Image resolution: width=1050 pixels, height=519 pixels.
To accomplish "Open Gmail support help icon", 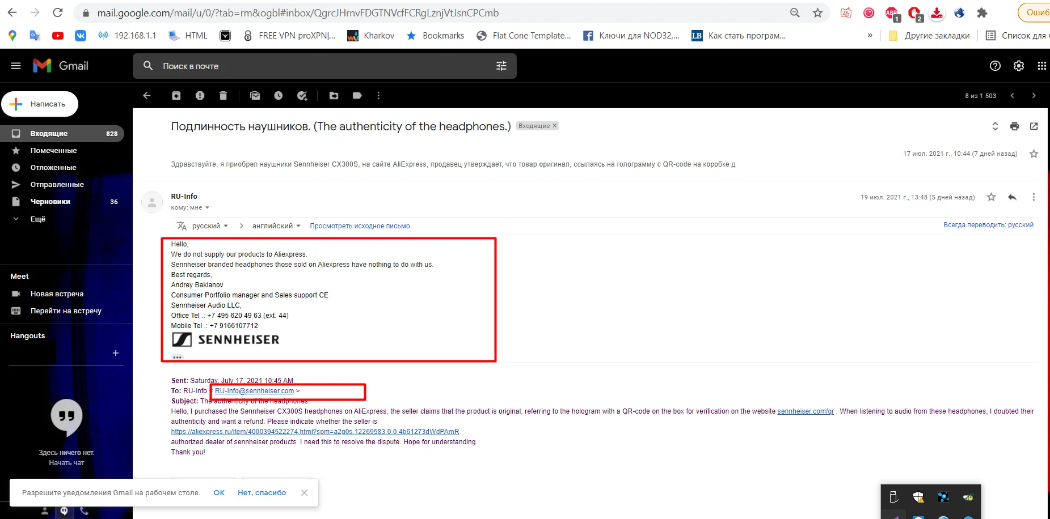I will [x=995, y=66].
